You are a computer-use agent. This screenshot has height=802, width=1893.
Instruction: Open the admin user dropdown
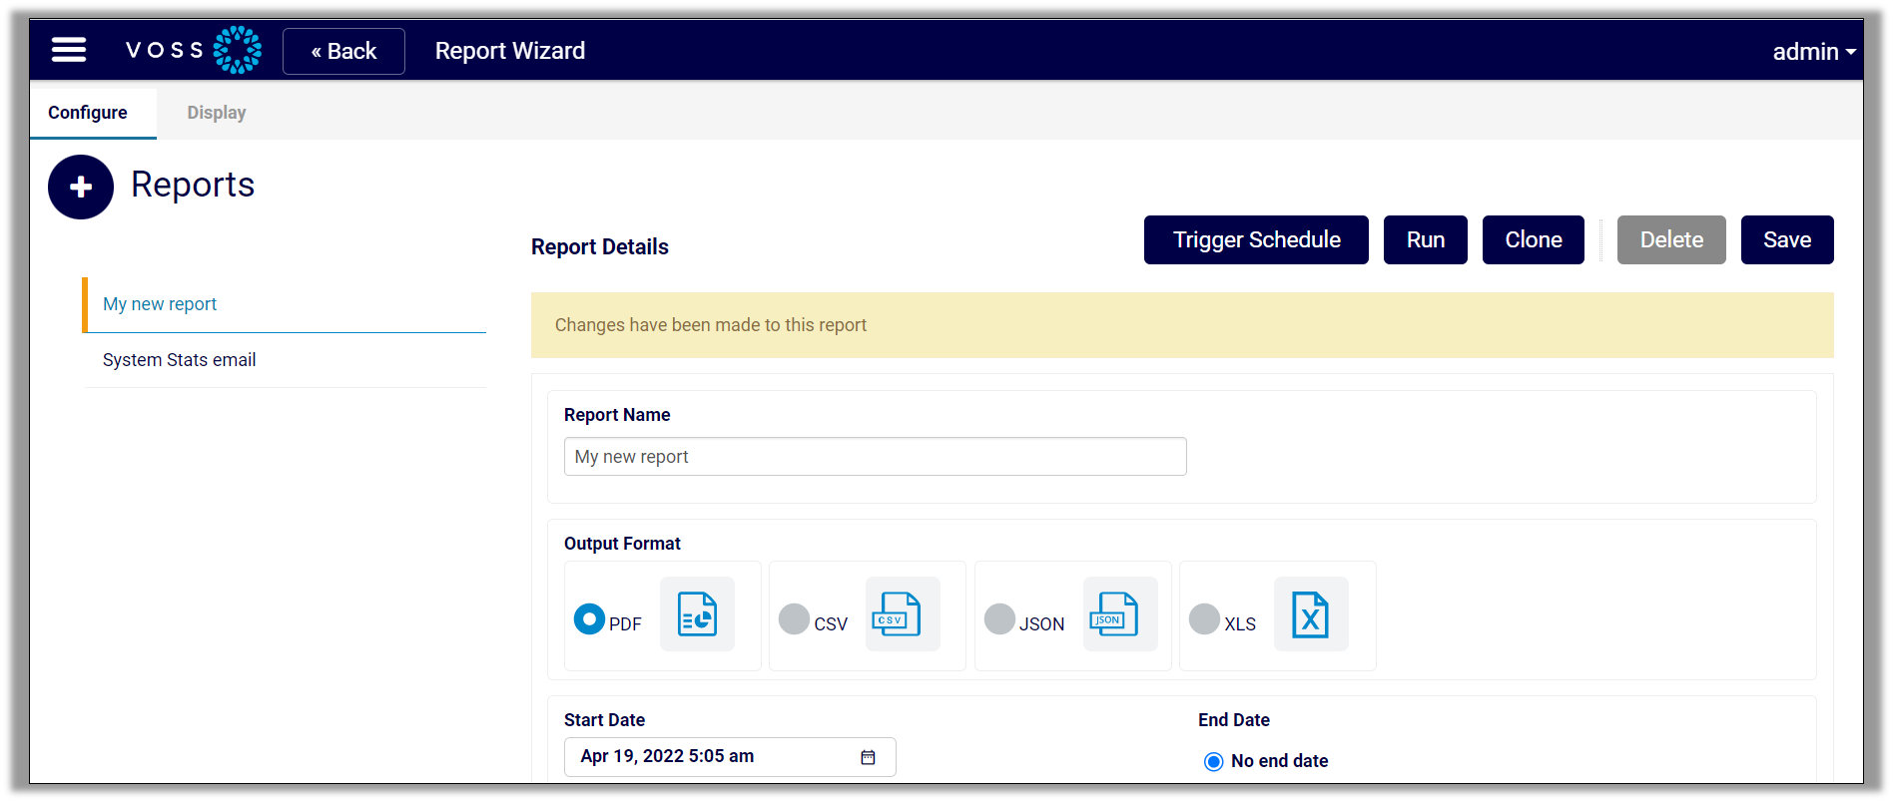(1813, 51)
